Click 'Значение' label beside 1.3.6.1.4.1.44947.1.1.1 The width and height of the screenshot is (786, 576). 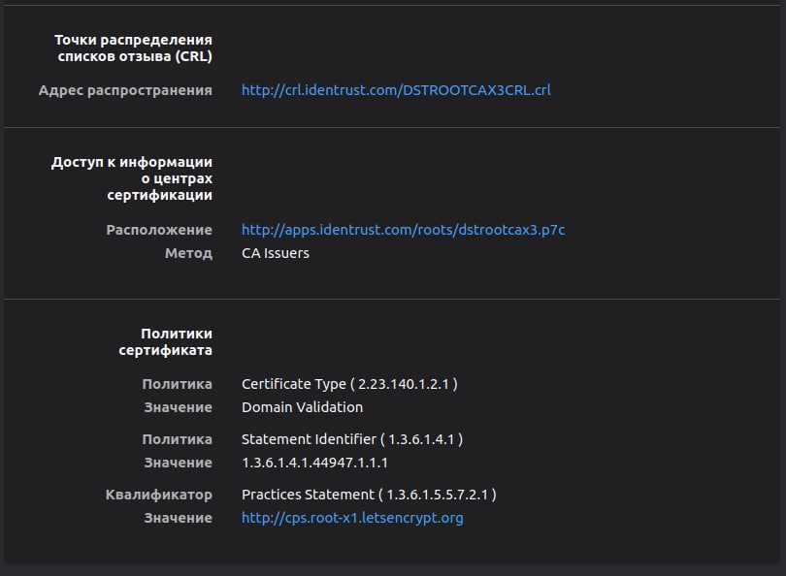pos(178,463)
